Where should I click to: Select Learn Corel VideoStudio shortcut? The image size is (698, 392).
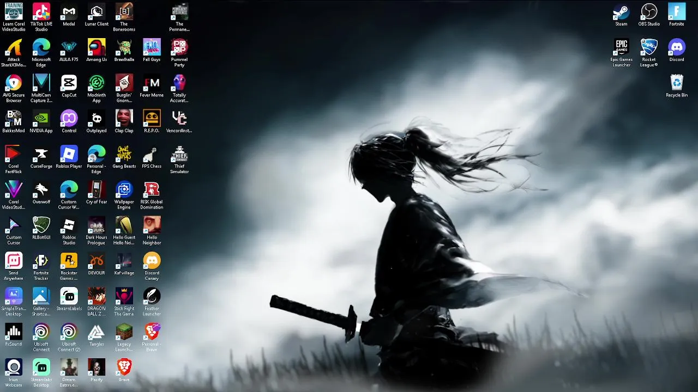(14, 17)
